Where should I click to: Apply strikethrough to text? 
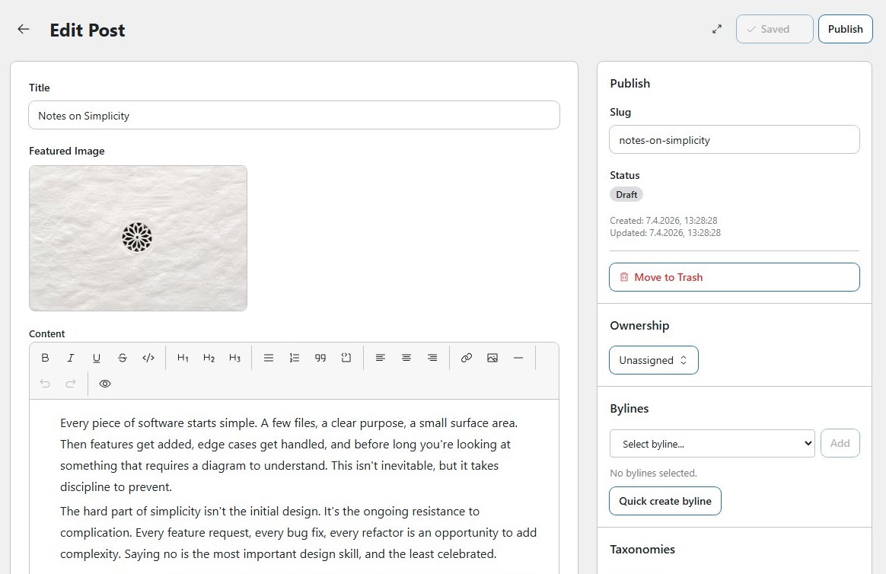tap(123, 358)
